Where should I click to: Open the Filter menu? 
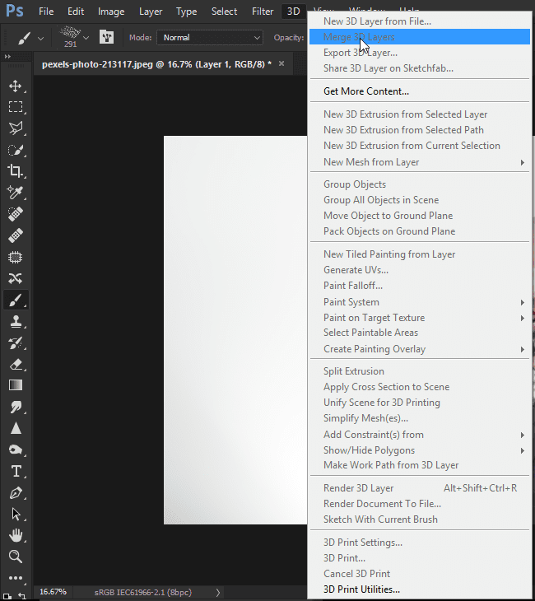click(263, 12)
